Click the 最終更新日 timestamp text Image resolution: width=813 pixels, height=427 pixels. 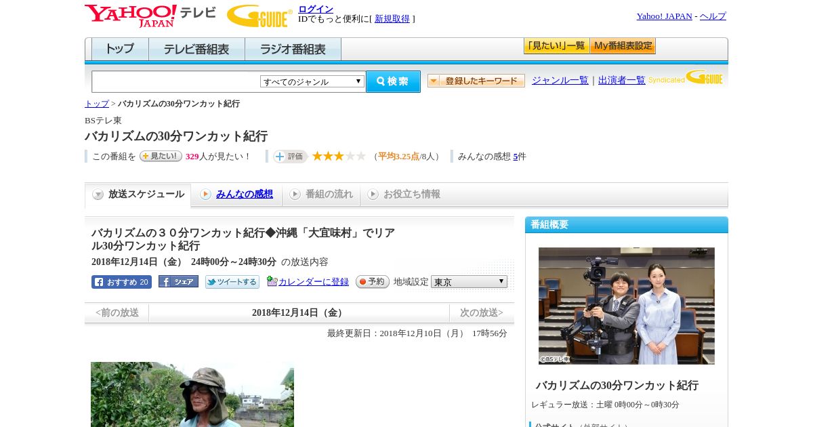[x=417, y=333]
